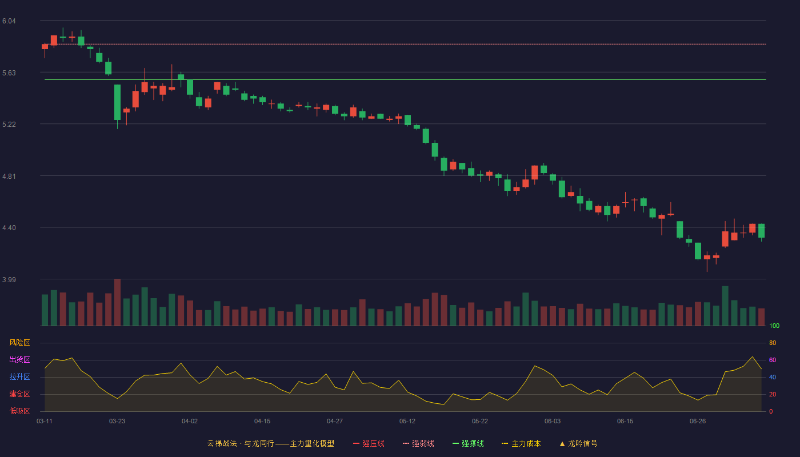The image size is (800, 457).
Task: Click the horizontal green support line
Action: pyautogui.click(x=405, y=79)
